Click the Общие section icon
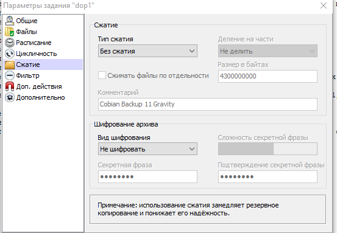Viewport: 337px width, 233px height. [10, 21]
